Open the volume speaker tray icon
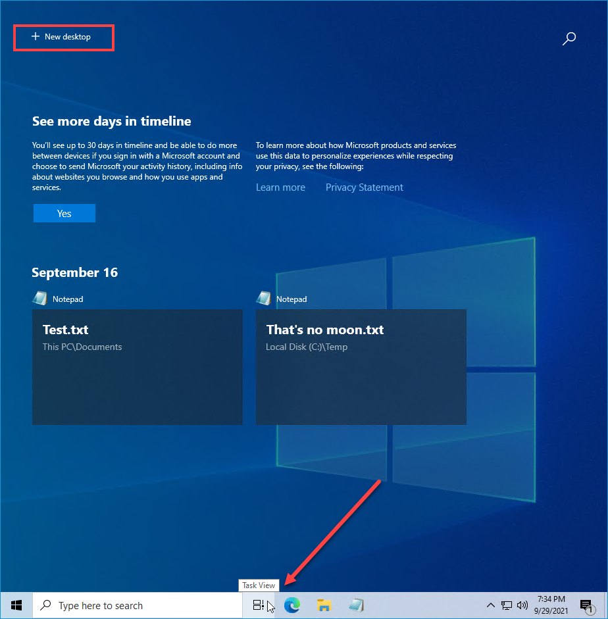Viewport: 608px width, 619px height. (x=522, y=605)
